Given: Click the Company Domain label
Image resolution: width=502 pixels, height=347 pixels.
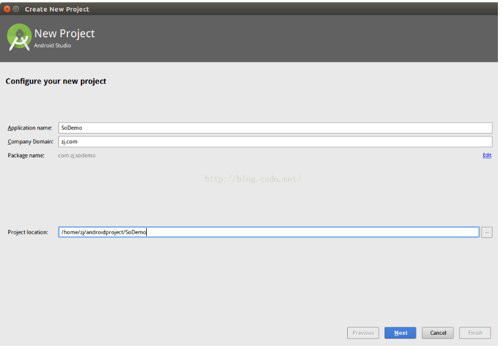Looking at the screenshot, I should click(x=30, y=142).
